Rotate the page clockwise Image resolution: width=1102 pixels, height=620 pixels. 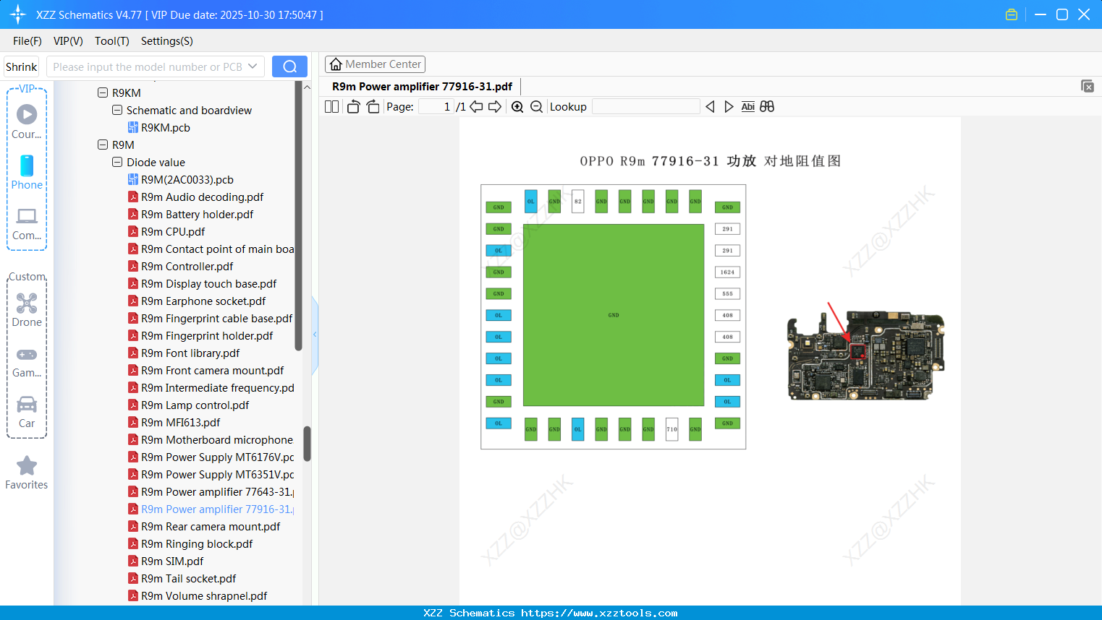tap(373, 107)
